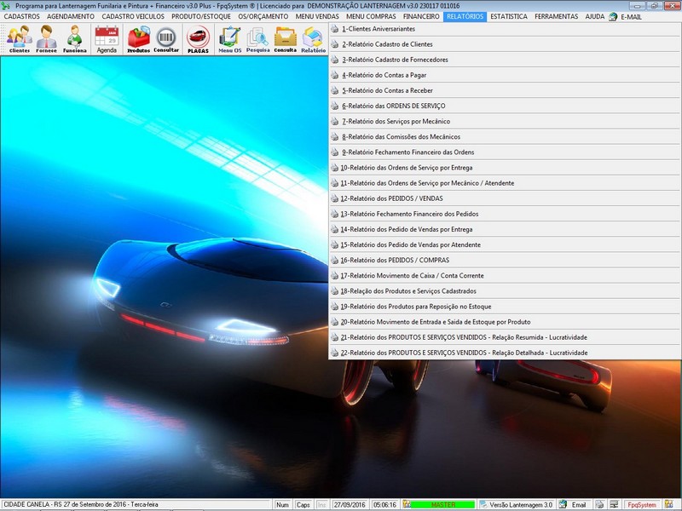The height and width of the screenshot is (511, 682).
Task: Open the Funciona employees icon
Action: click(x=75, y=38)
